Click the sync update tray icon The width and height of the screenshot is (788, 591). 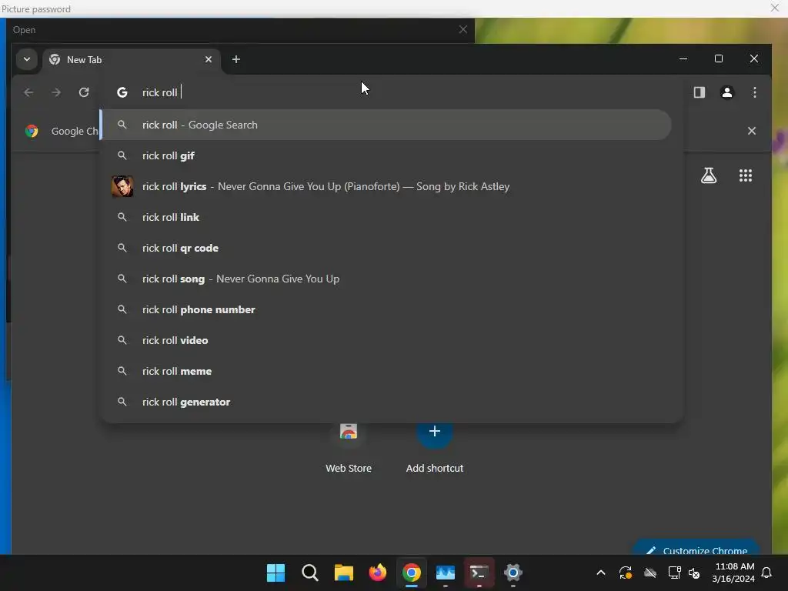[x=625, y=573]
